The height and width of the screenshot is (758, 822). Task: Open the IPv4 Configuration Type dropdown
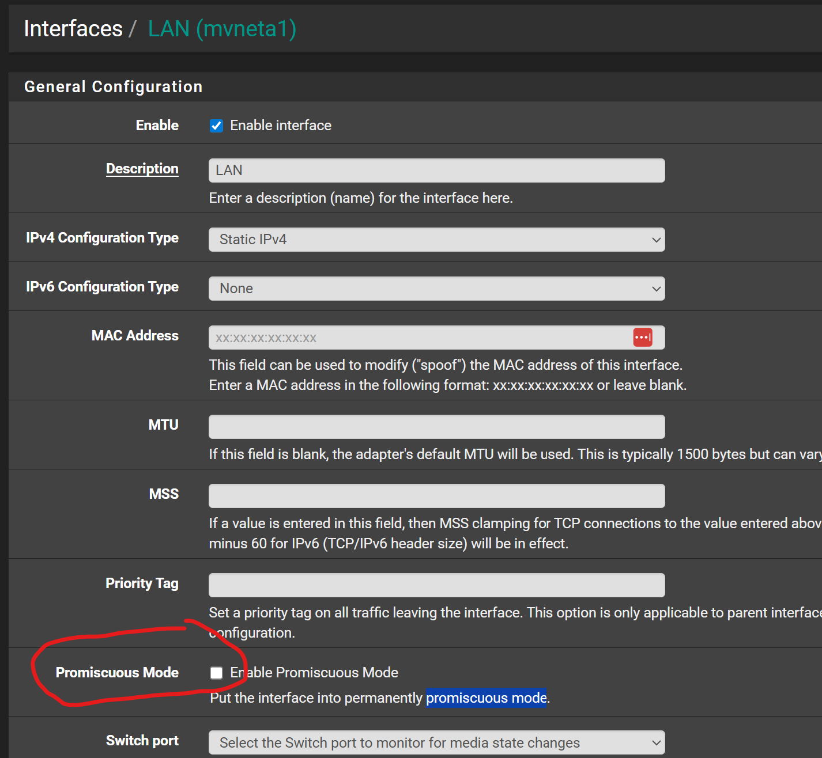coord(436,240)
